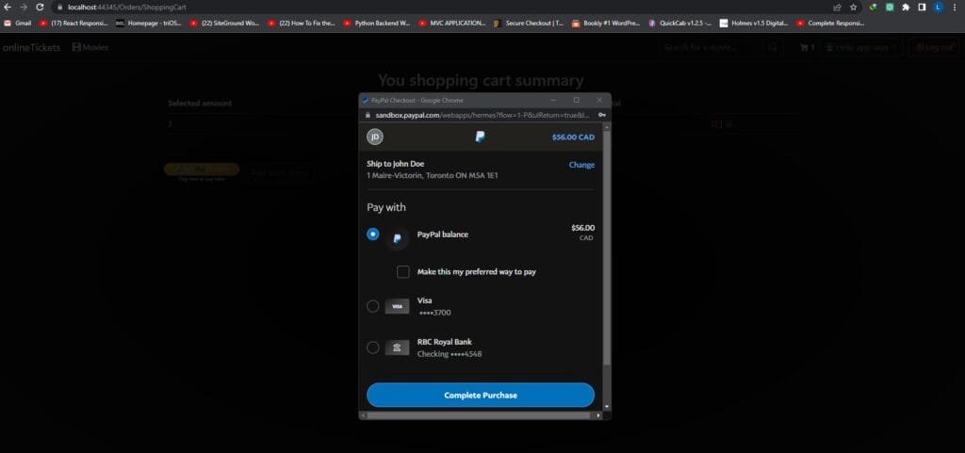Select the Visa ending 3700 option
The width and height of the screenshot is (965, 453).
[373, 306]
